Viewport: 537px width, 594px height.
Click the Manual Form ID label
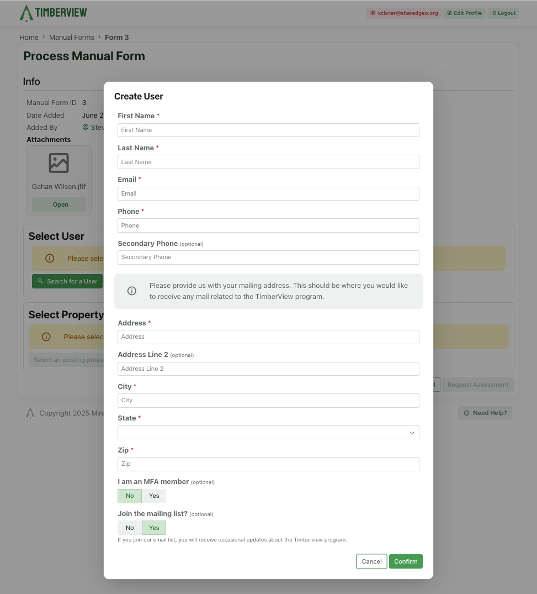(51, 103)
